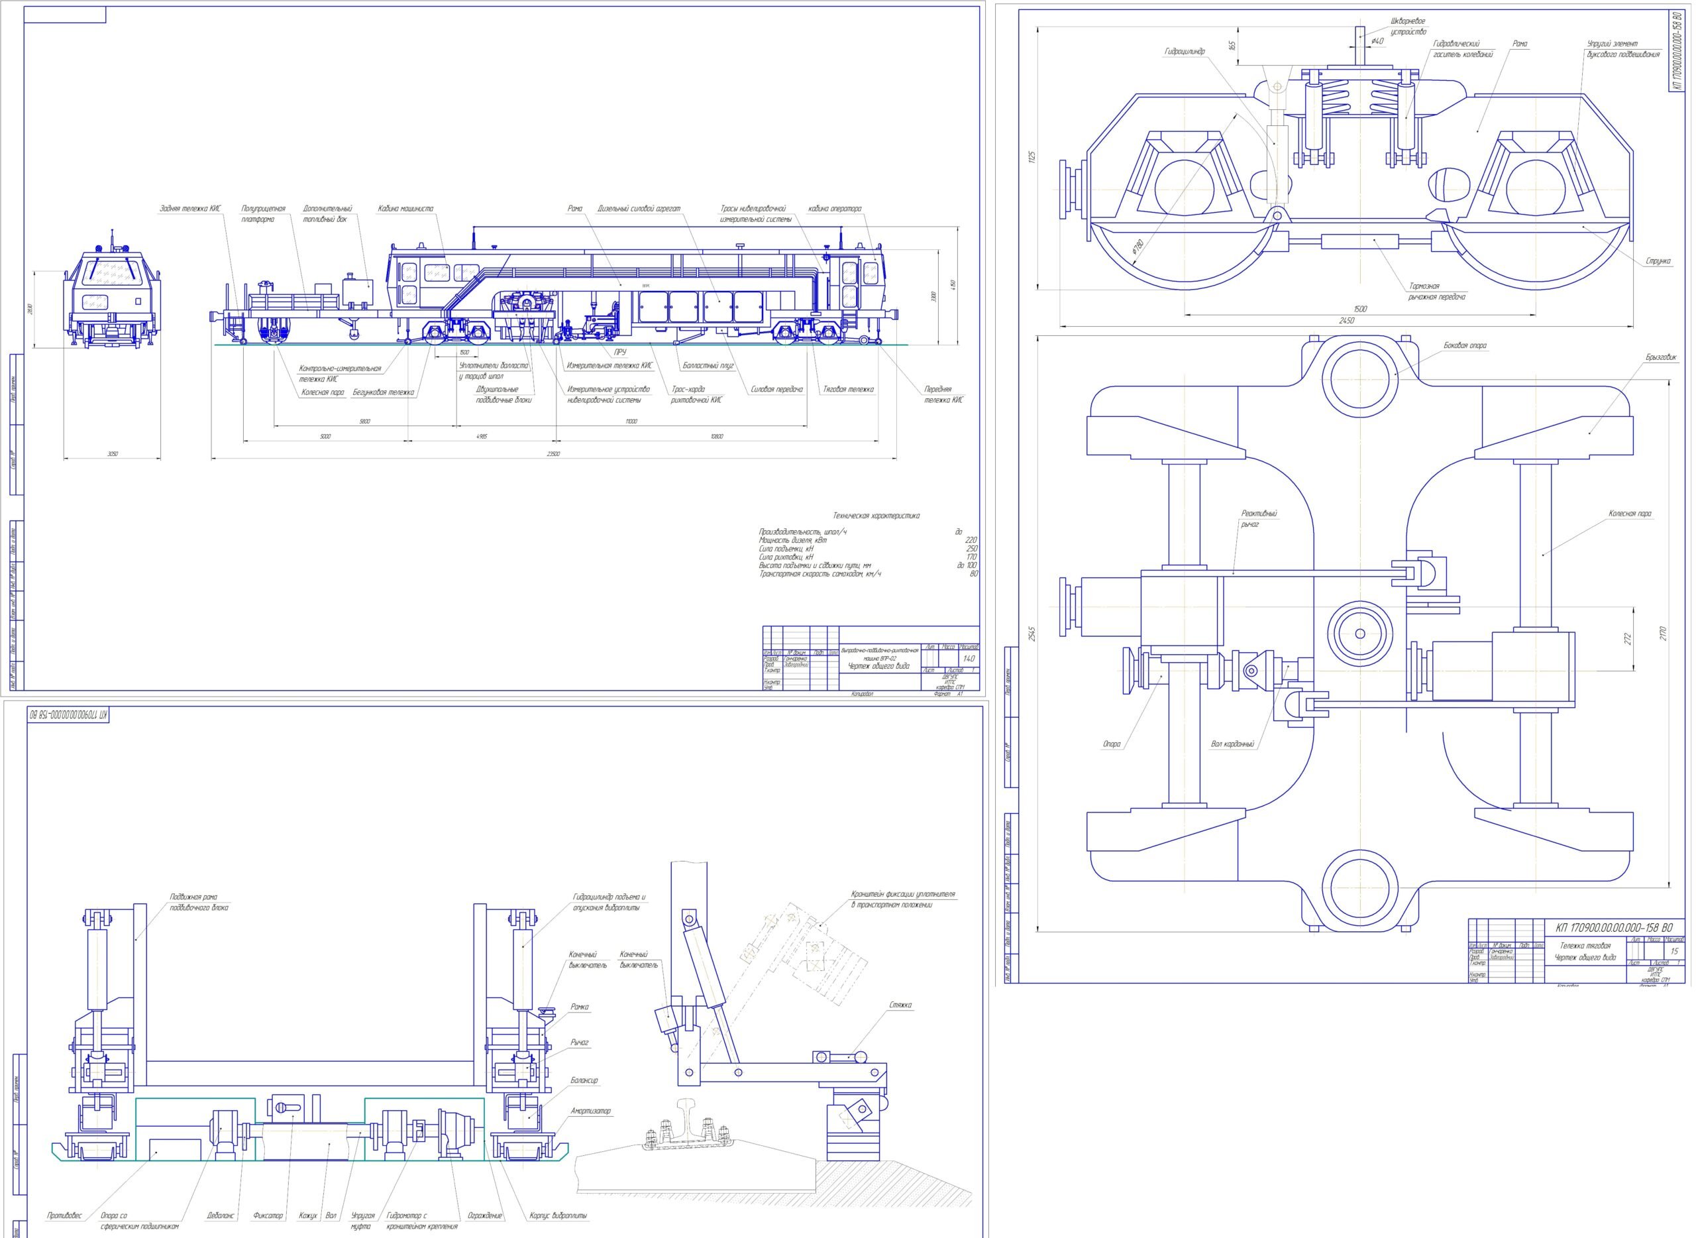The height and width of the screenshot is (1238, 1696).
Task: Select the 'Дизельный силовой агрегат' callout text
Action: coord(639,209)
